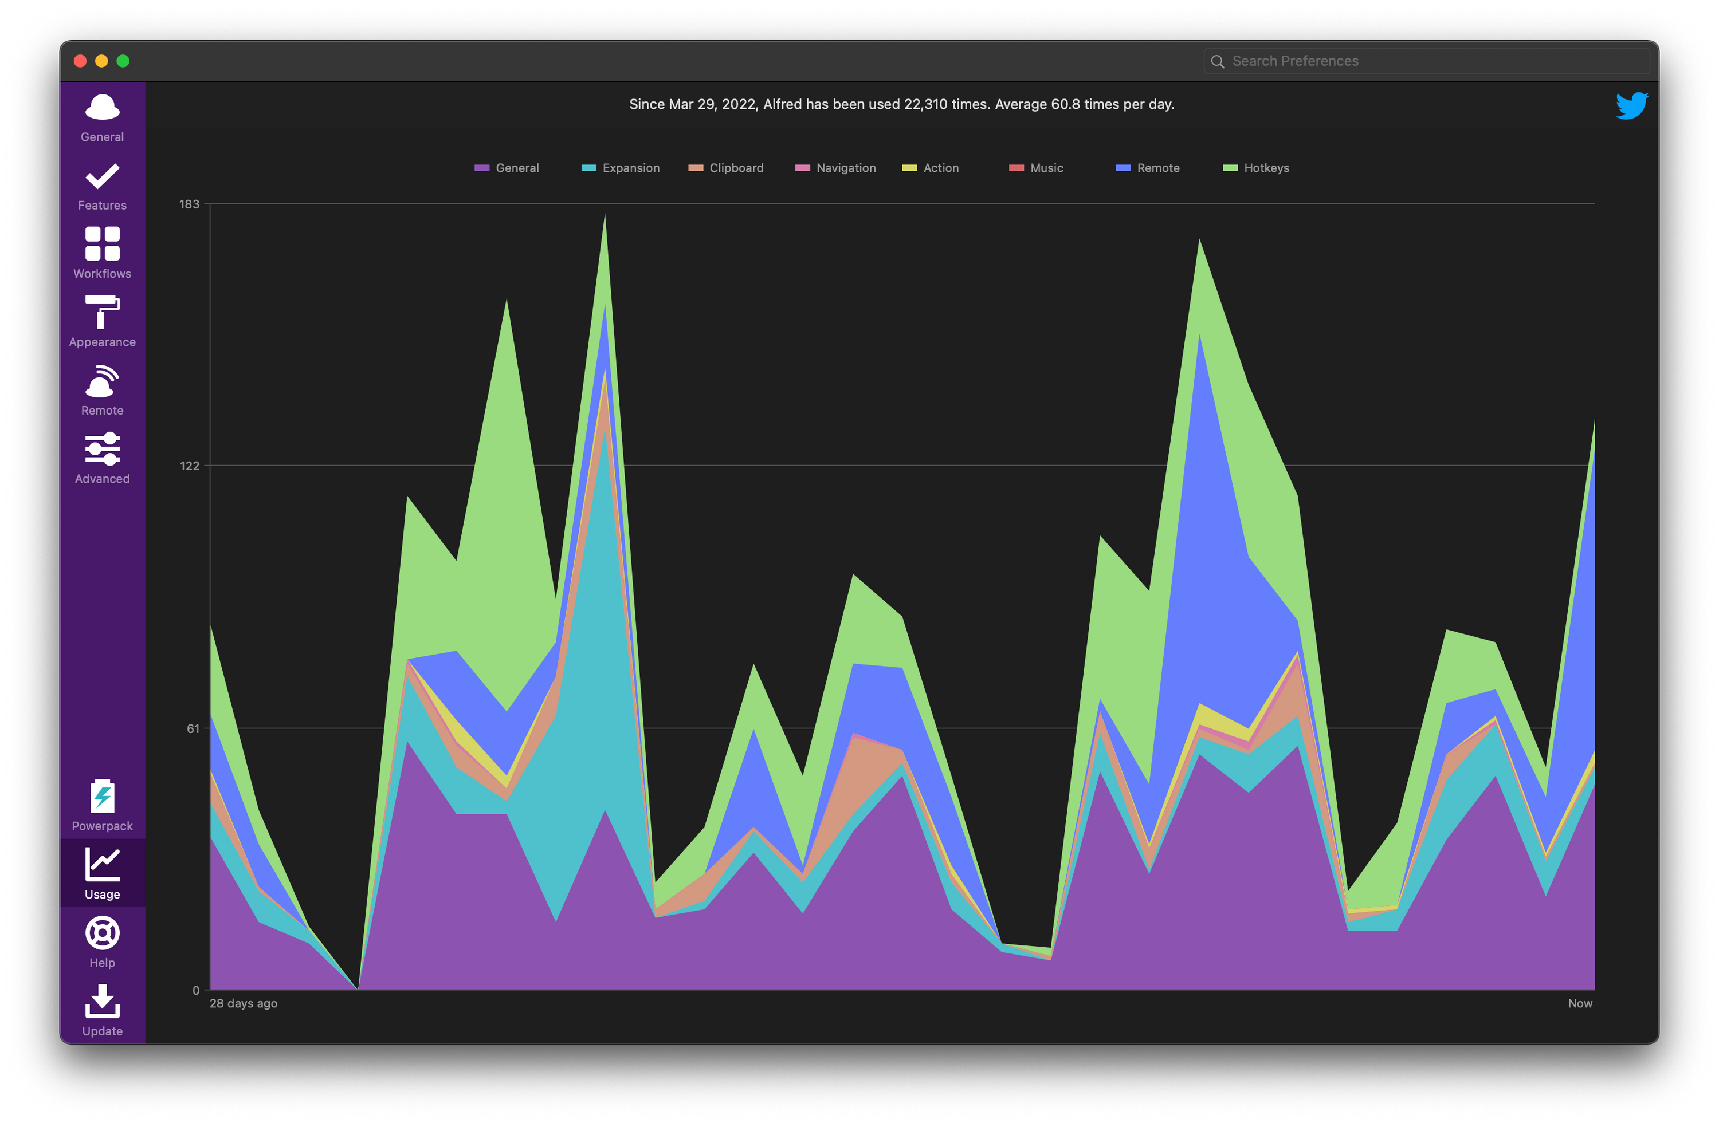
Task: Click the 'Clipboard' legend label
Action: tap(736, 168)
